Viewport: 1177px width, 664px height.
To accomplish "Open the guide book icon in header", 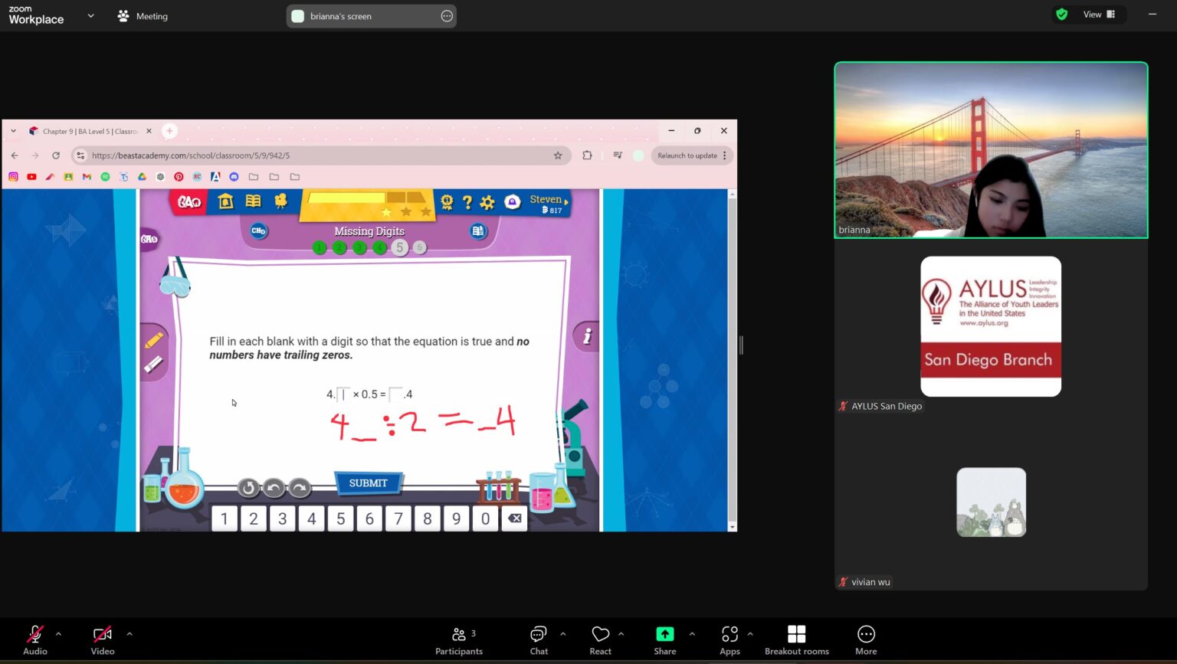I will click(x=253, y=201).
